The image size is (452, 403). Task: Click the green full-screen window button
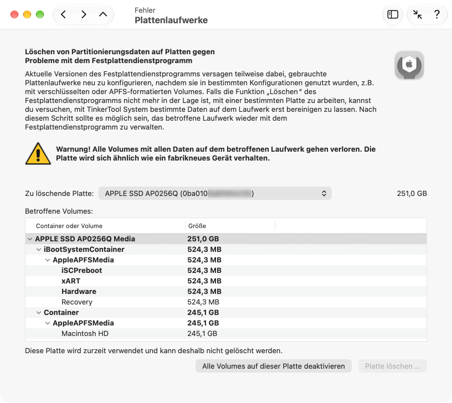pos(40,14)
